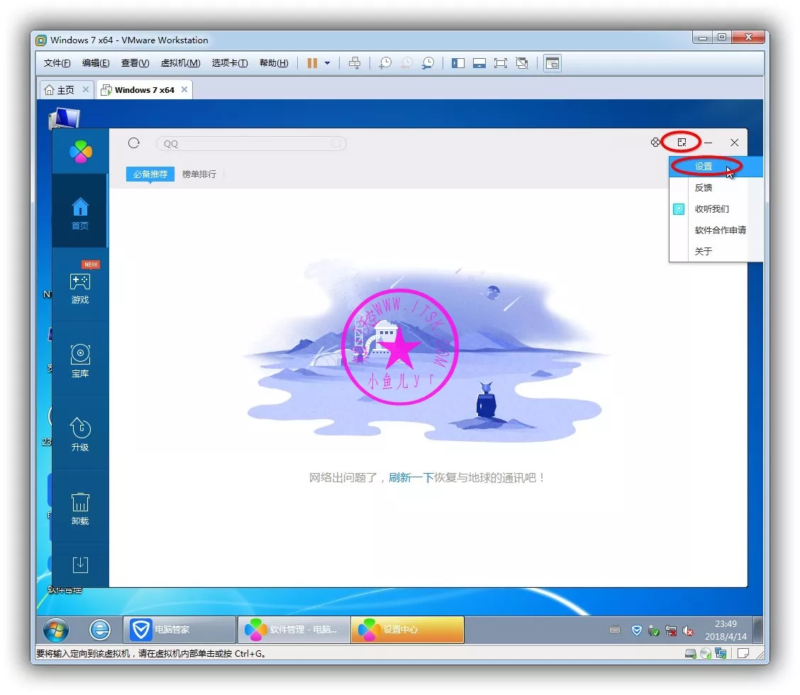Choose 反馈 in the dropdown menu
This screenshot has height=695, width=800.
(704, 188)
